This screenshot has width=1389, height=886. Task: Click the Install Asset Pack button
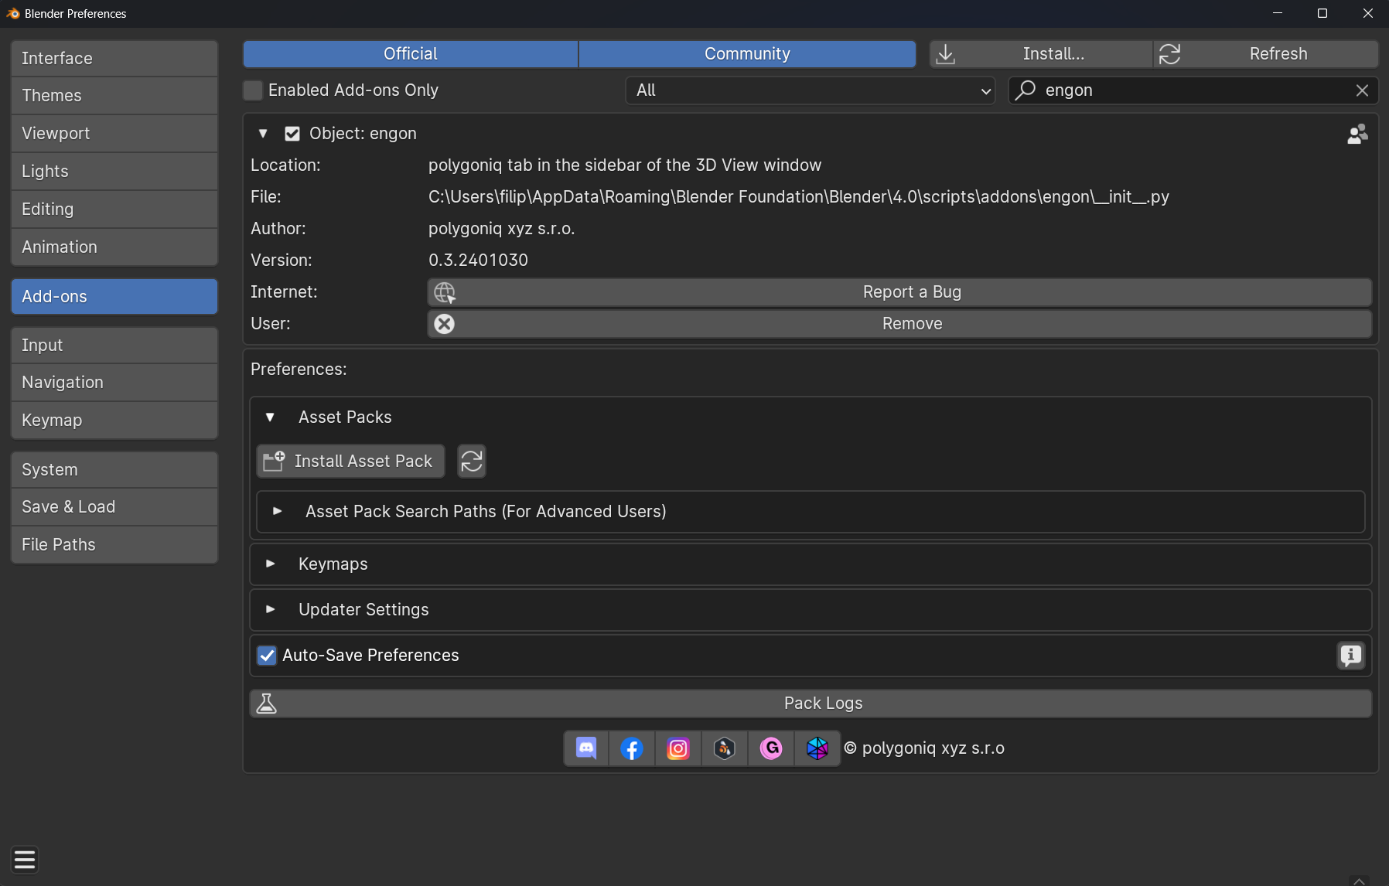[x=350, y=462]
